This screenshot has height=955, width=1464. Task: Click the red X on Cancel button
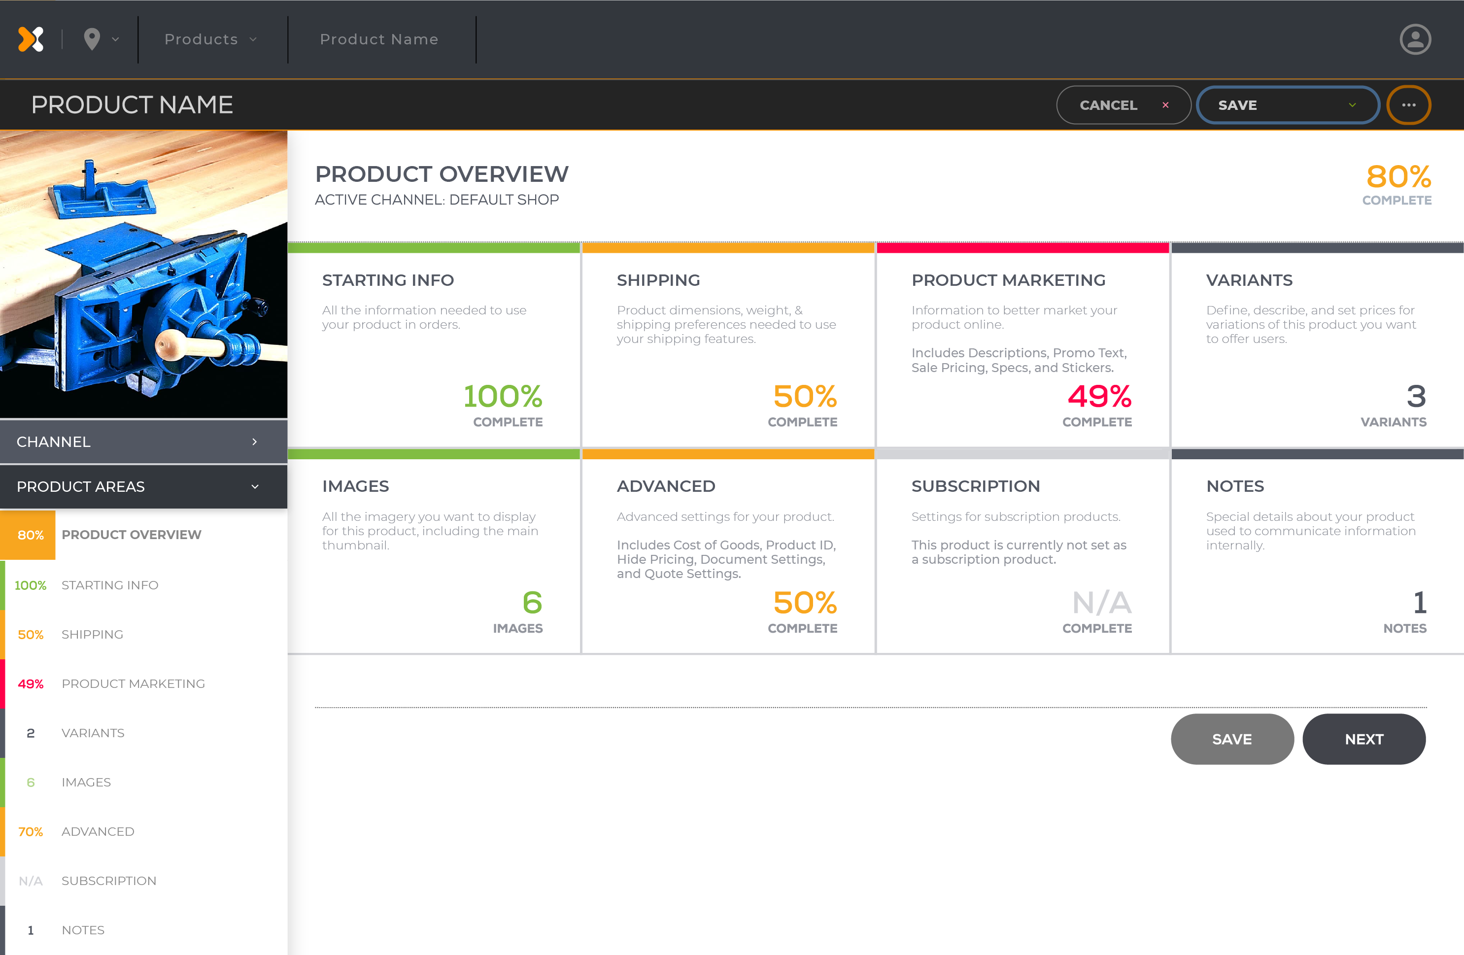point(1165,105)
